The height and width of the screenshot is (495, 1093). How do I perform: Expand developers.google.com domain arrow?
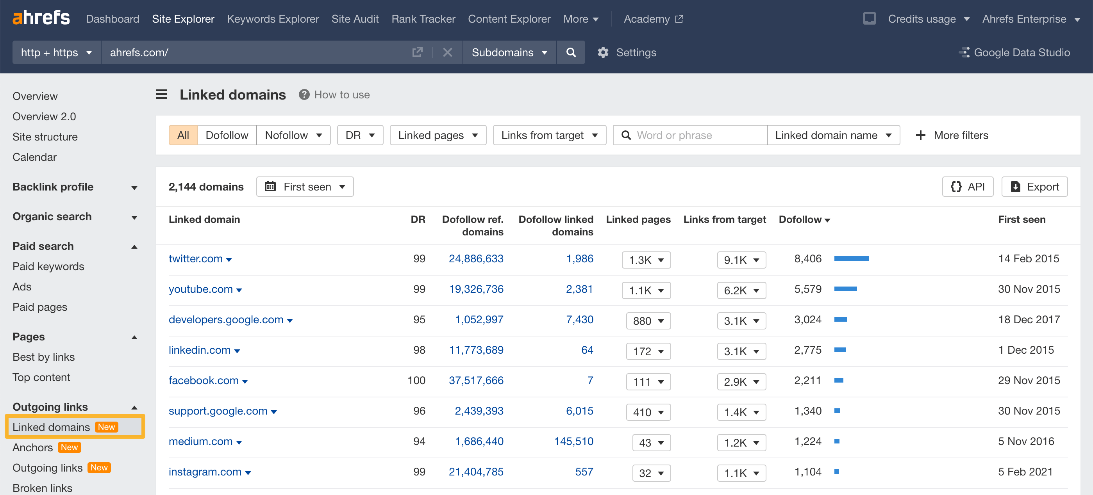click(x=290, y=321)
